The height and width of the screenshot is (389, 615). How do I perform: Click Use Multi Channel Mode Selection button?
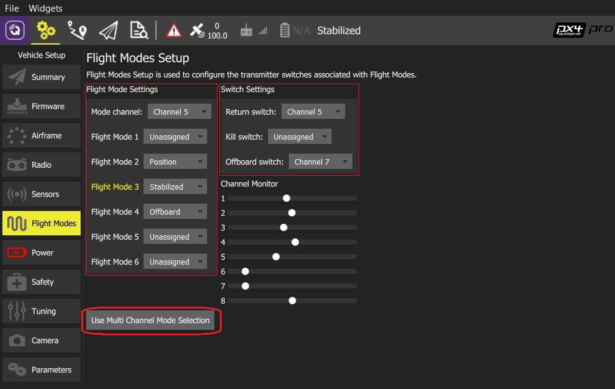click(151, 321)
